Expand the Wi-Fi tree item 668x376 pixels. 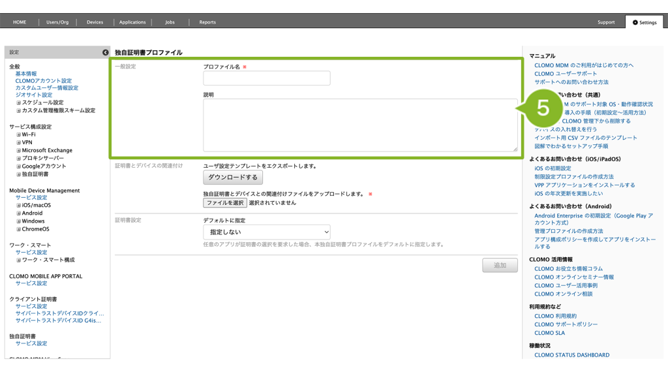[19, 134]
